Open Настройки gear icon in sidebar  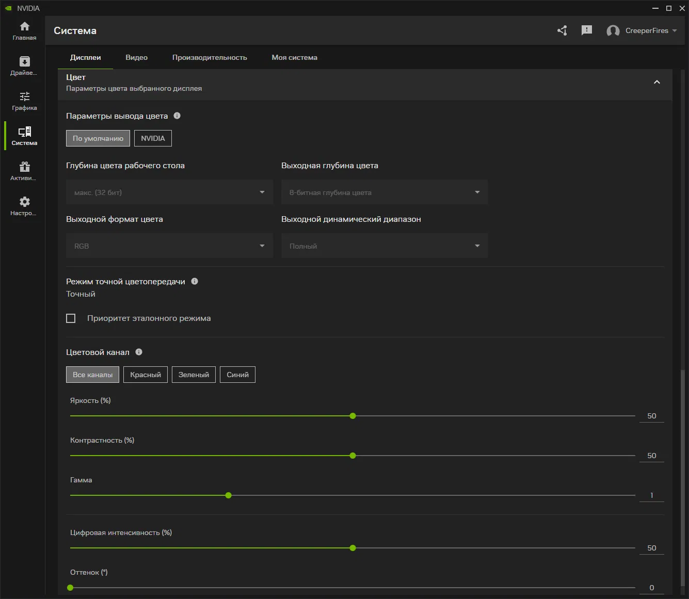[24, 206]
